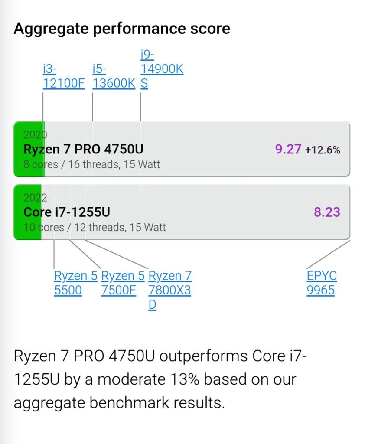This screenshot has height=444, width=365.
Task: Open the EPYC 9965 link
Action: click(x=322, y=283)
